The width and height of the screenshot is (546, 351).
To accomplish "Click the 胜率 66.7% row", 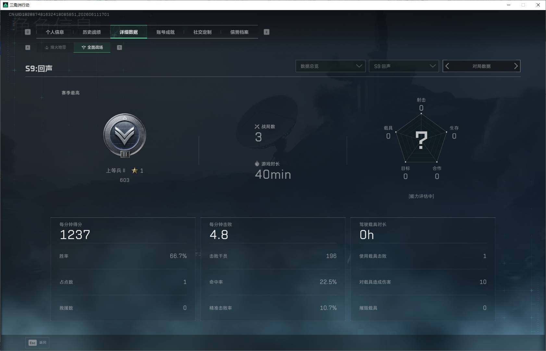I will click(123, 256).
